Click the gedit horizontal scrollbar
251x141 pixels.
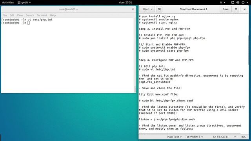coord(190,134)
